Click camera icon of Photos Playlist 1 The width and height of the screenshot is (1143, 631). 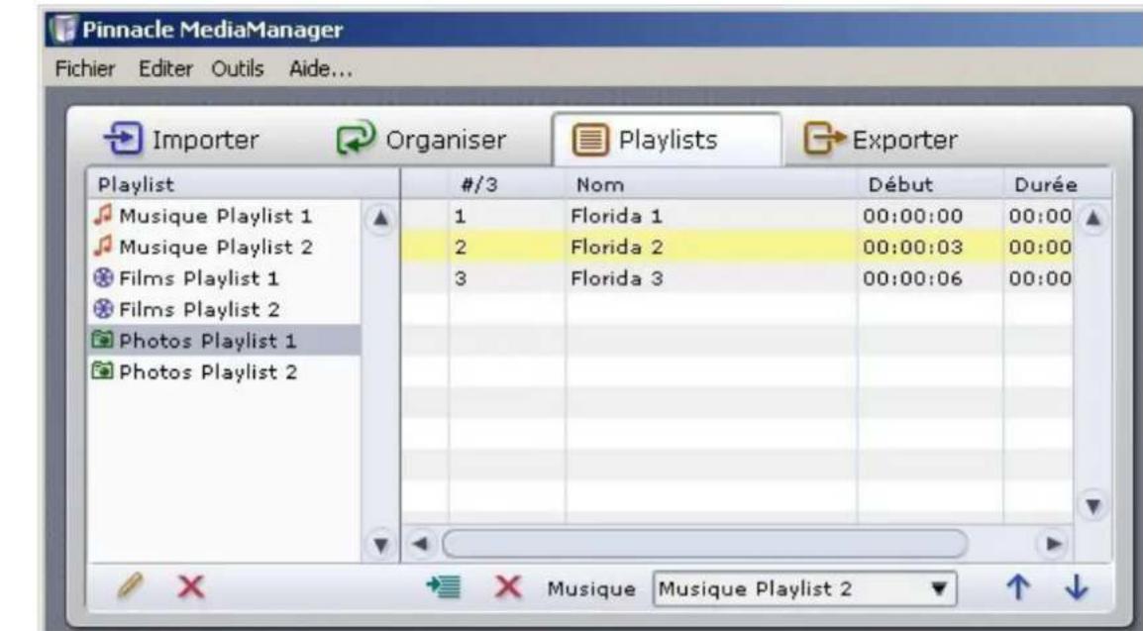pos(103,340)
